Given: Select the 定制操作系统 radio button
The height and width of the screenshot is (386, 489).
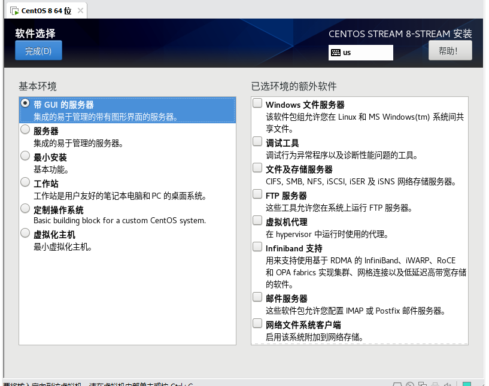Looking at the screenshot, I should 25,208.
